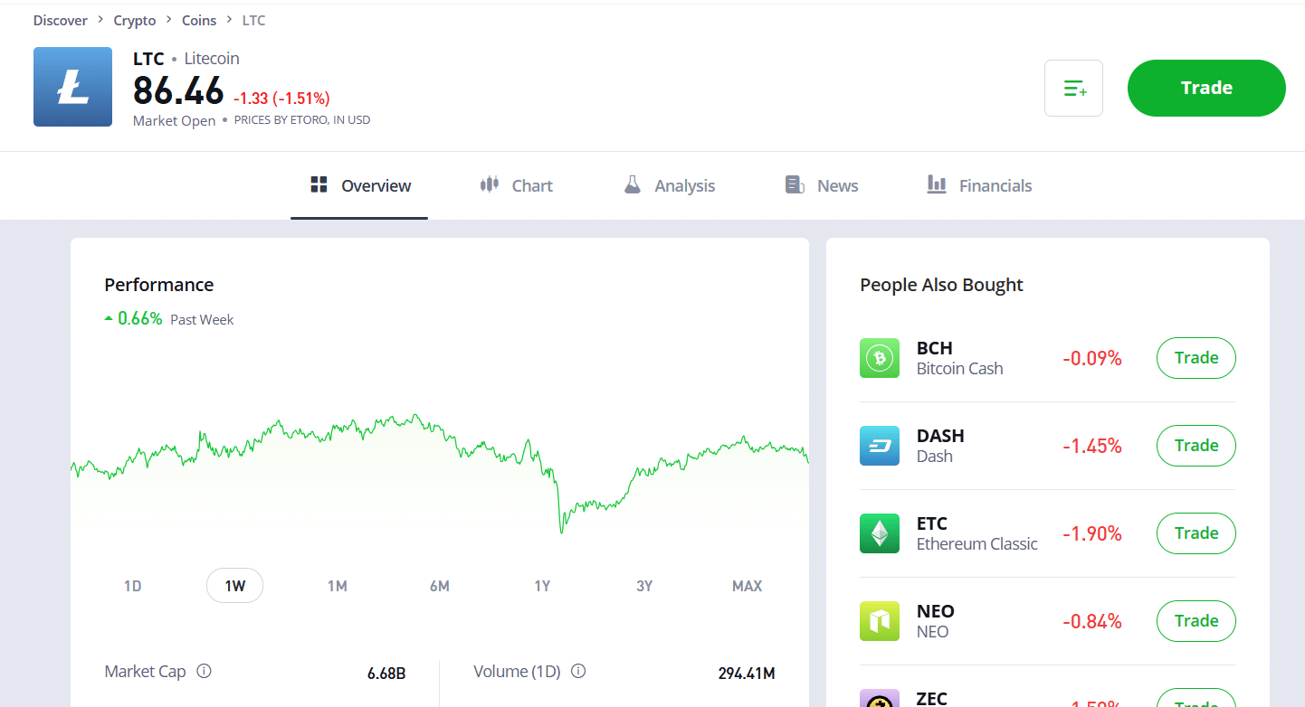Image resolution: width=1305 pixels, height=707 pixels.
Task: Click the People Also Bought heading
Action: point(941,285)
